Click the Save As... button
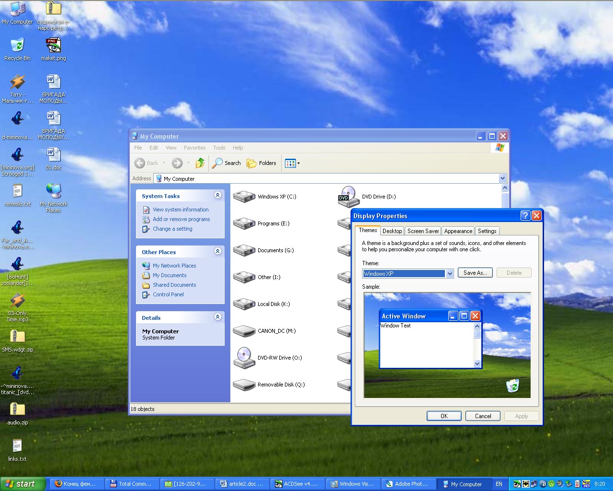The width and height of the screenshot is (613, 491). (x=475, y=273)
